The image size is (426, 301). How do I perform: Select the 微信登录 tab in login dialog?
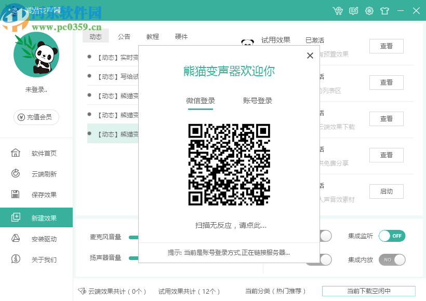click(201, 101)
